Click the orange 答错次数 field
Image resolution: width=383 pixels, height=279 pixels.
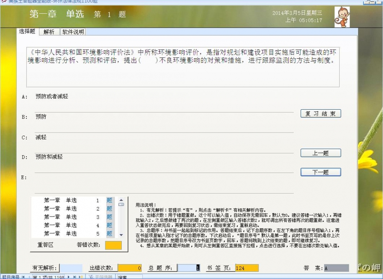[113, 245]
